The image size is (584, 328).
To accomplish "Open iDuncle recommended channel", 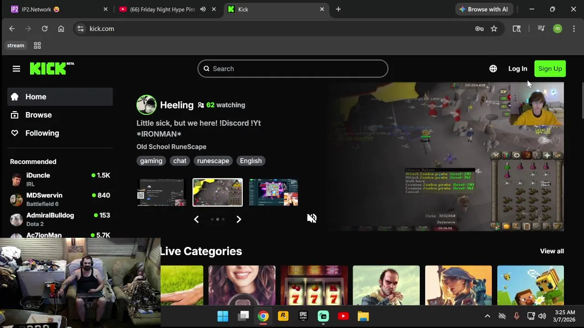I will (60, 179).
